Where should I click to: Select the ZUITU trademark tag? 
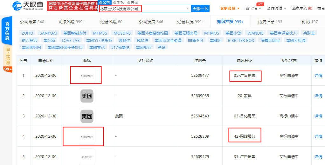(27, 33)
